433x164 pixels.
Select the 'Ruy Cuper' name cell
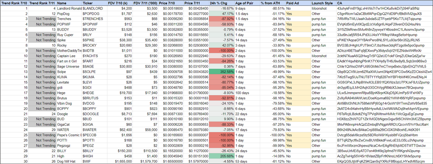[x=69, y=34]
